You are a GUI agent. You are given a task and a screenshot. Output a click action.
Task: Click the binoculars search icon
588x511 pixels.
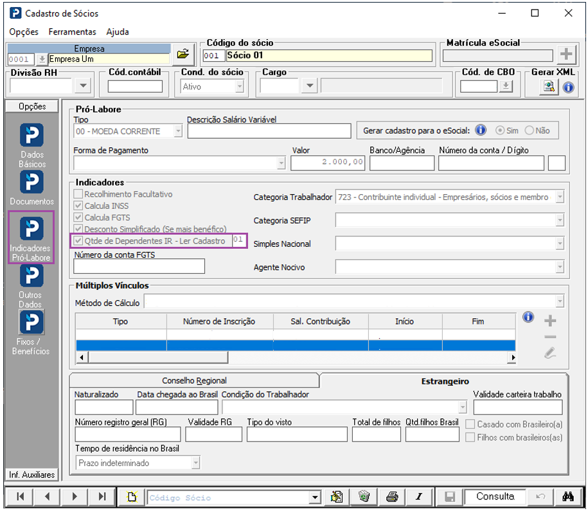coord(567,497)
